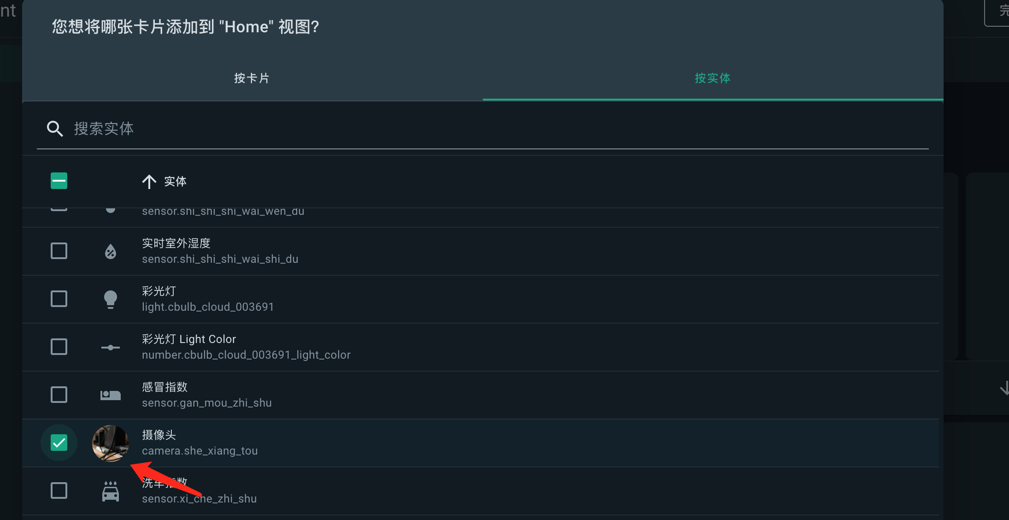Check the 实时室外湿度 checkbox

[x=59, y=251]
